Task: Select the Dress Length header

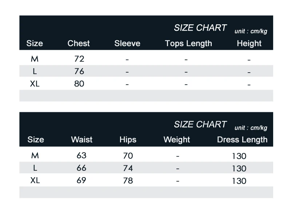Action: (242, 140)
